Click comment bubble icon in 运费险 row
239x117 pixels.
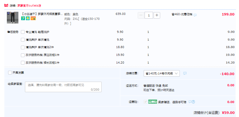[190, 102]
